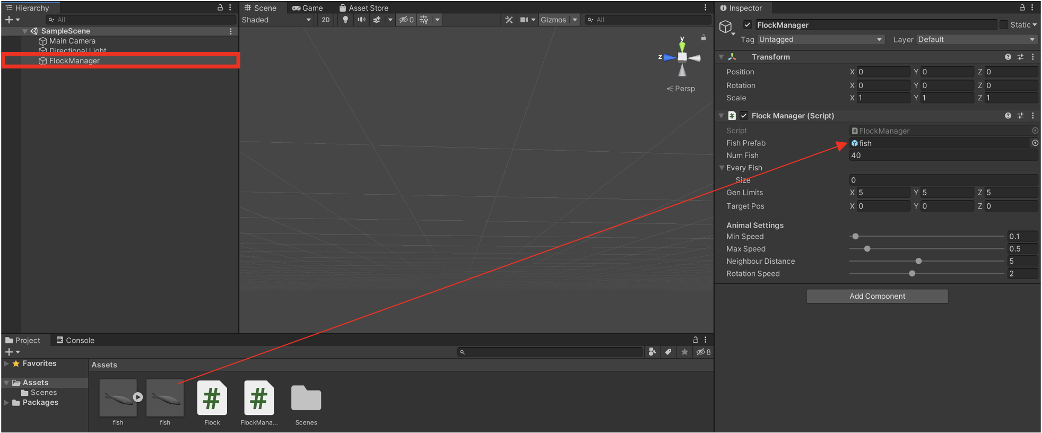Toggle scene gizmo rotation lock icon
This screenshot has width=1042, height=433.
tap(704, 38)
